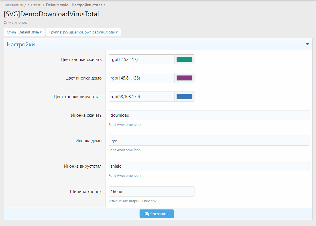Click the [SVG]DemoDownloadVirusTotal page heading

pos(51,14)
